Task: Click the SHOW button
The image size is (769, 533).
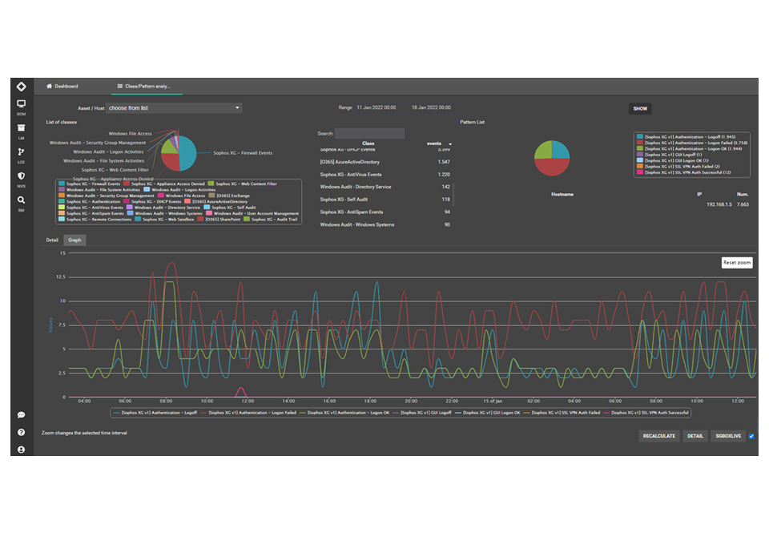Action: pyautogui.click(x=640, y=108)
